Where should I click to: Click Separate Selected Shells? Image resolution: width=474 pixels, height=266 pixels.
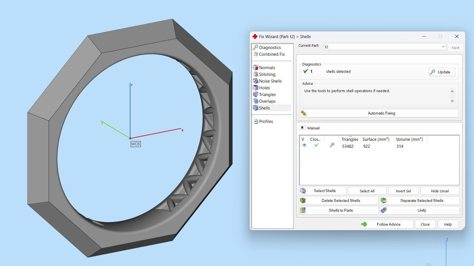tap(420, 200)
